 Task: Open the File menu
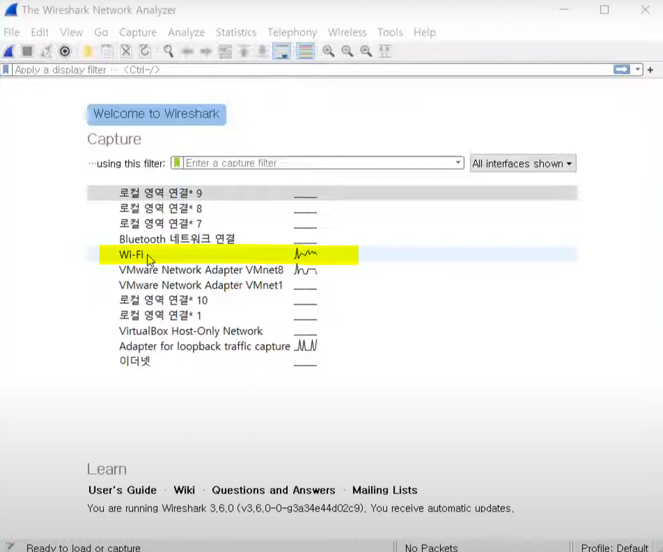click(12, 32)
